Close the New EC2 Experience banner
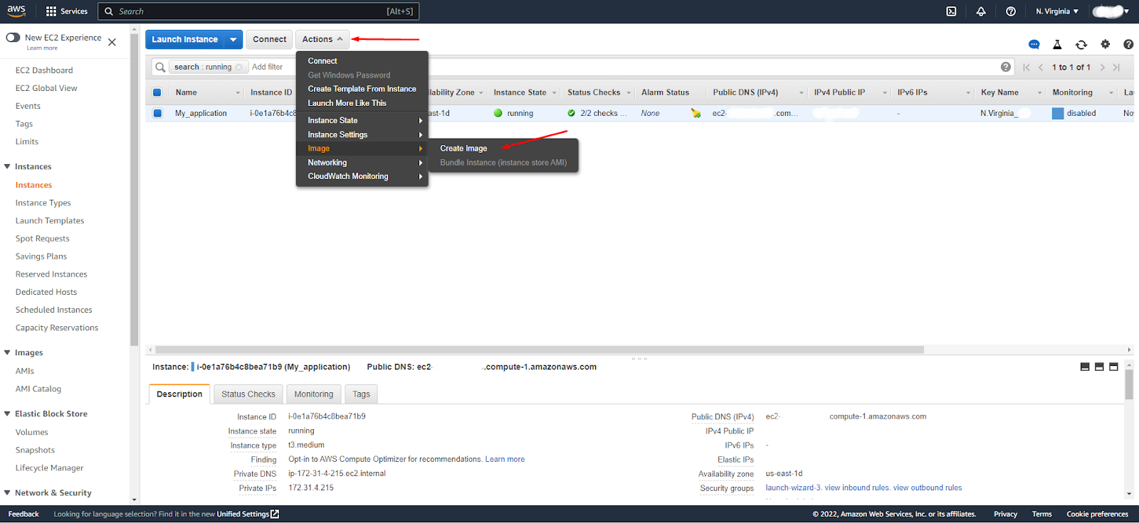1139x523 pixels. (112, 42)
